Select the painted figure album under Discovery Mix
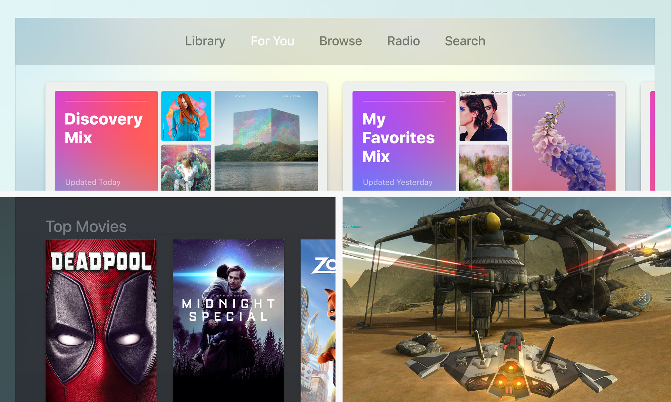The height and width of the screenshot is (402, 671). (x=186, y=167)
